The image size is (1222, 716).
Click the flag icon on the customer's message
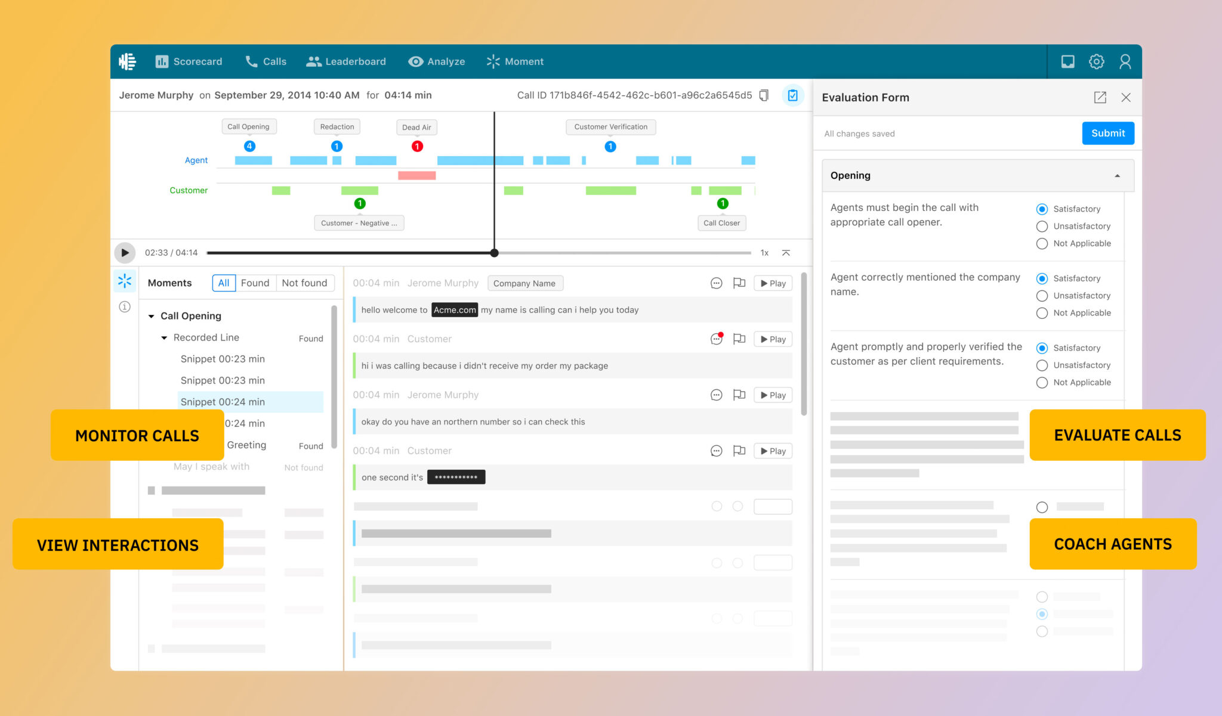[739, 339]
